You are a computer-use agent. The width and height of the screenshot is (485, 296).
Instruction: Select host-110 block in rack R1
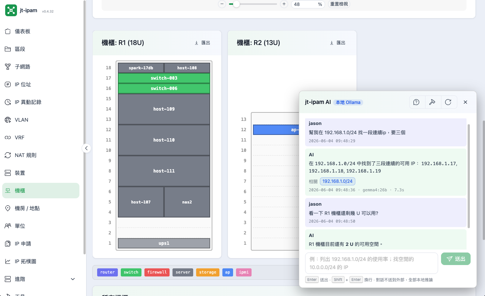pos(164,140)
